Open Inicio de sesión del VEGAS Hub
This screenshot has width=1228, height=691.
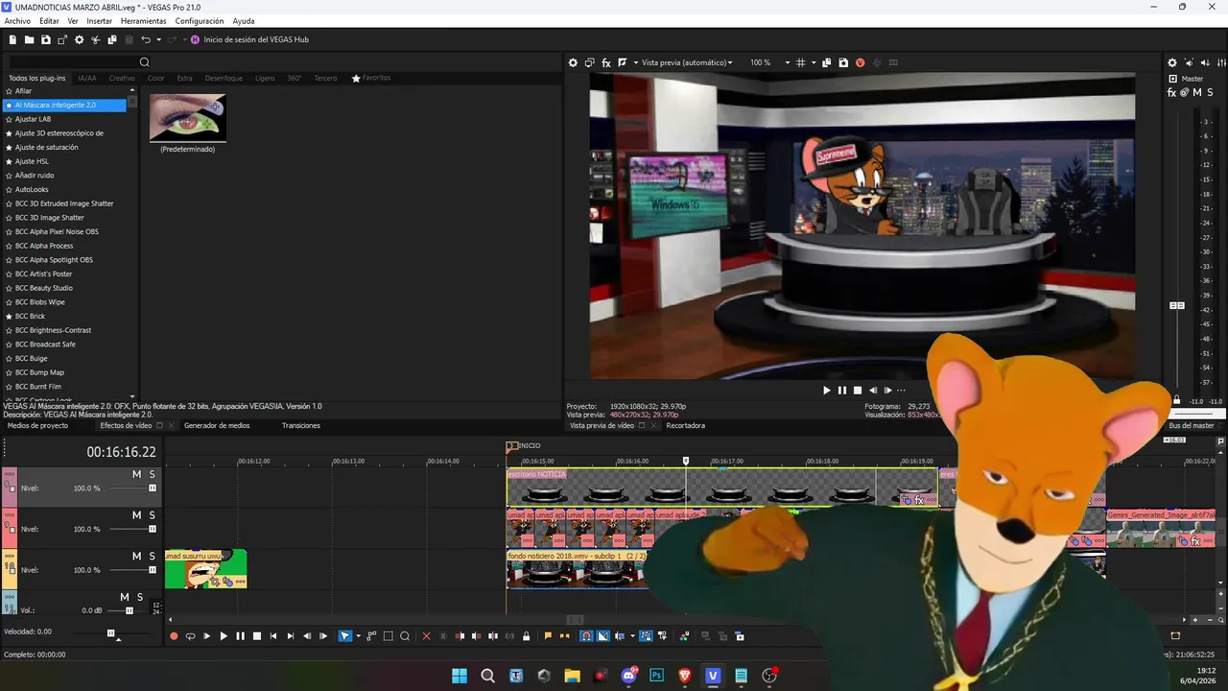point(249,39)
